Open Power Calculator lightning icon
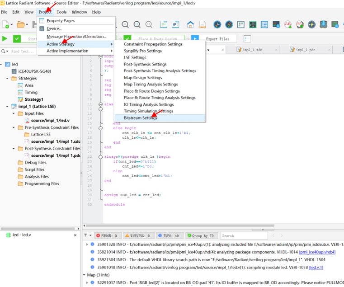This screenshot has height=287, width=344. point(312,24)
